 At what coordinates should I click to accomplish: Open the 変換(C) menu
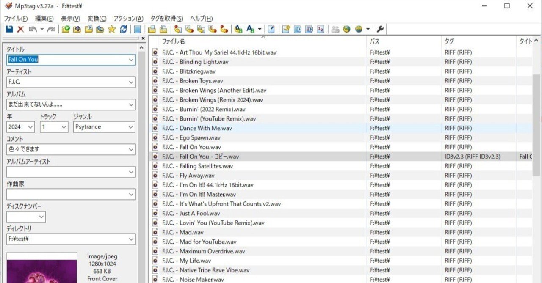point(97,19)
